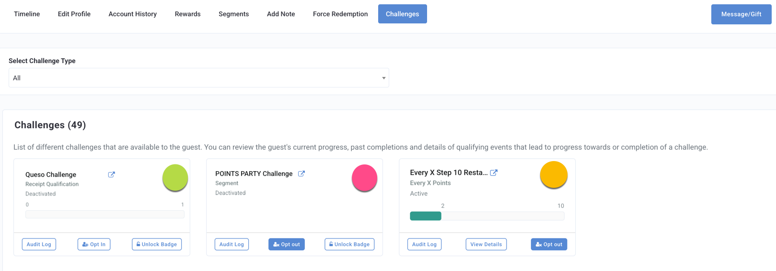Click the pink POINTS PARTY badge circle
The height and width of the screenshot is (271, 776).
[364, 178]
